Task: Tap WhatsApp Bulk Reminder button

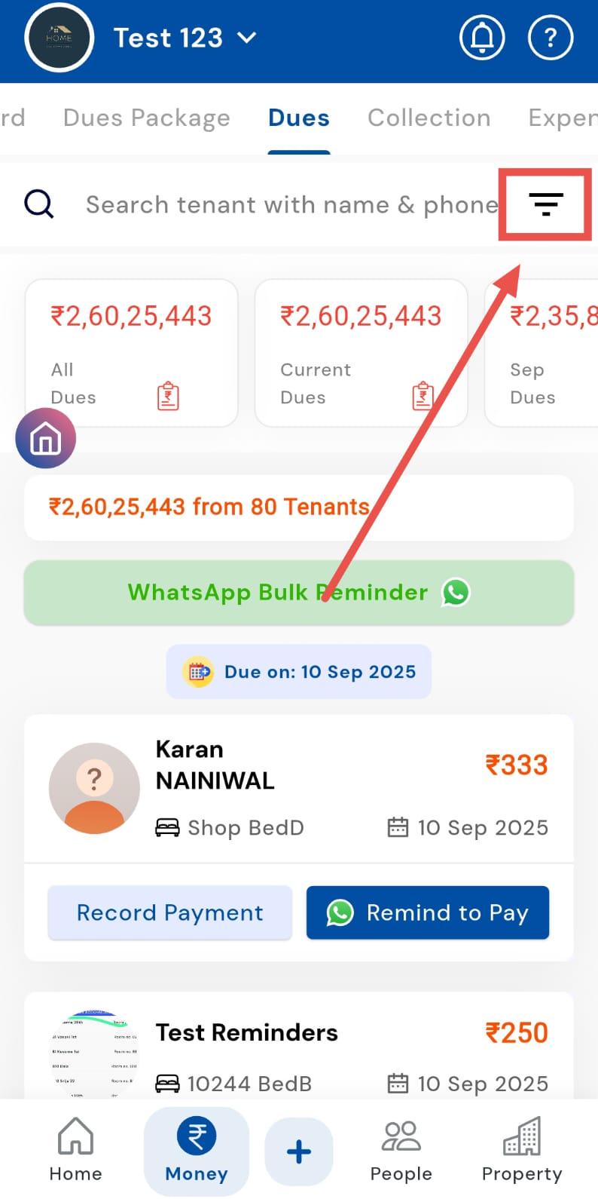Action: (x=299, y=593)
